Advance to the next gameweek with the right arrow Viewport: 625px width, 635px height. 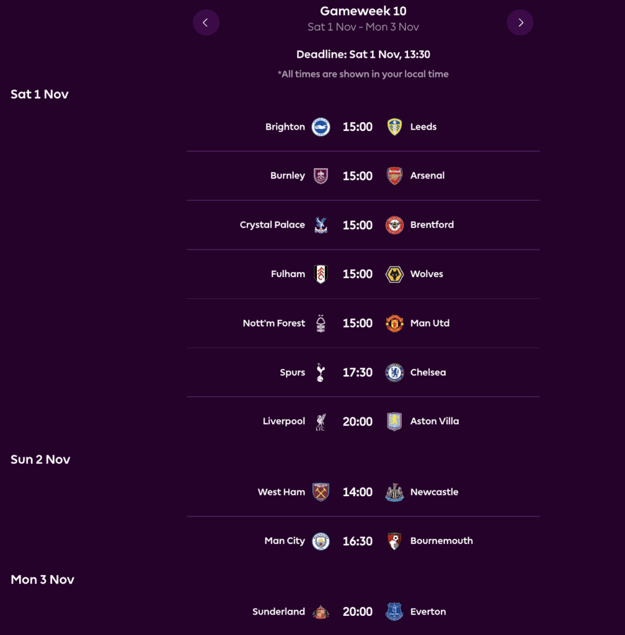tap(520, 22)
